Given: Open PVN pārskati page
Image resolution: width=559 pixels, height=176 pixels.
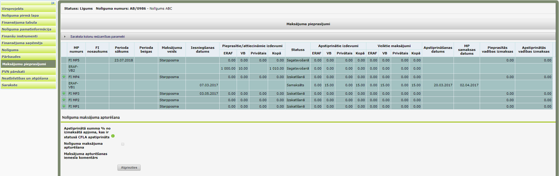Looking at the screenshot, I should point(28,71).
